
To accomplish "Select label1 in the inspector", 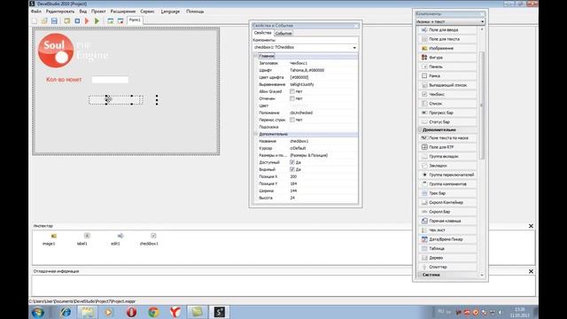I will 82,239.
